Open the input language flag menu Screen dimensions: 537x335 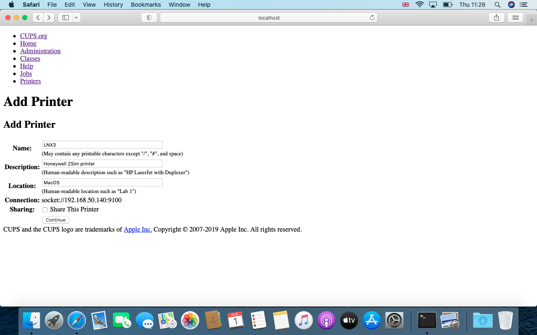pyautogui.click(x=406, y=5)
